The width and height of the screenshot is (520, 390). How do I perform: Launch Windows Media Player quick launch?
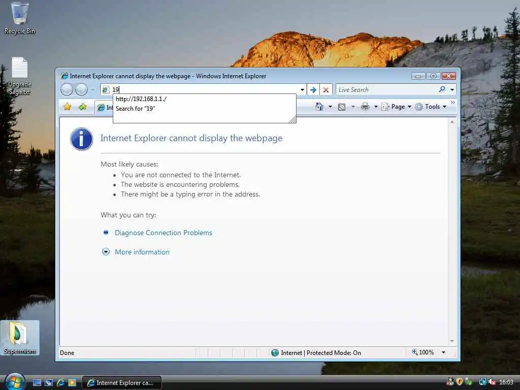click(72, 382)
